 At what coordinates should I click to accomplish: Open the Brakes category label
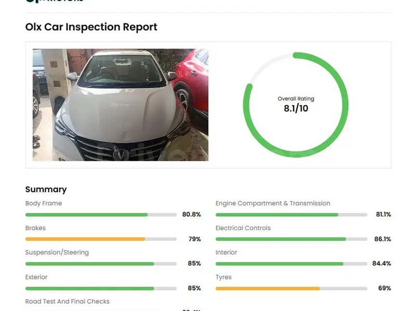pos(35,228)
